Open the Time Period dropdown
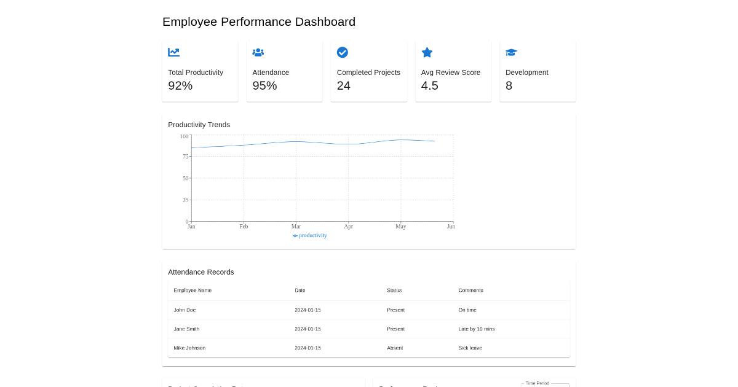 (545, 385)
